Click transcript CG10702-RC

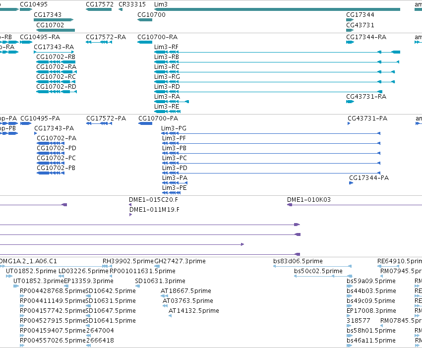coord(56,77)
